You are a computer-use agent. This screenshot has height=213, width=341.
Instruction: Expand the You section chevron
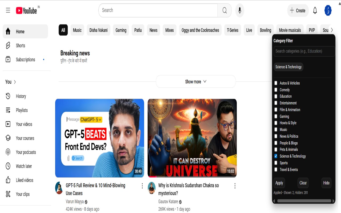[x=15, y=82]
